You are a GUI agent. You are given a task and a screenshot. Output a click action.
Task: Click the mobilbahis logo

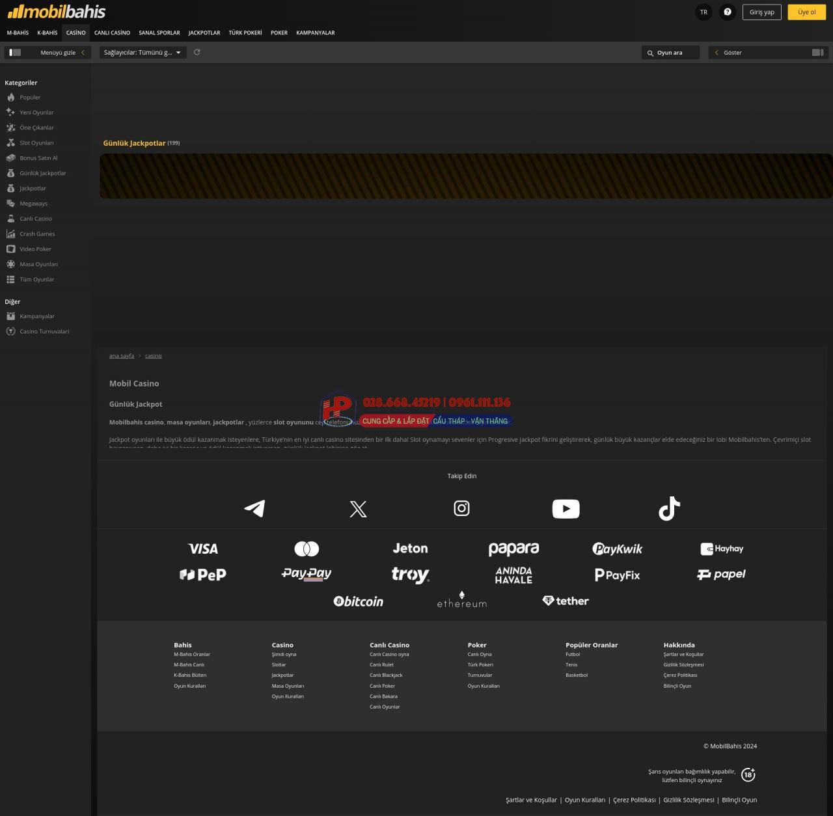click(57, 12)
